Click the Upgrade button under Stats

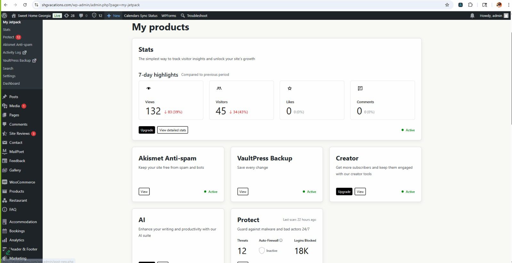pos(147,130)
